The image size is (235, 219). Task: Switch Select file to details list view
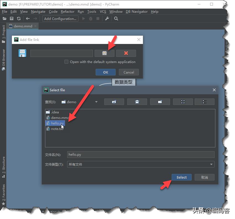point(204,102)
